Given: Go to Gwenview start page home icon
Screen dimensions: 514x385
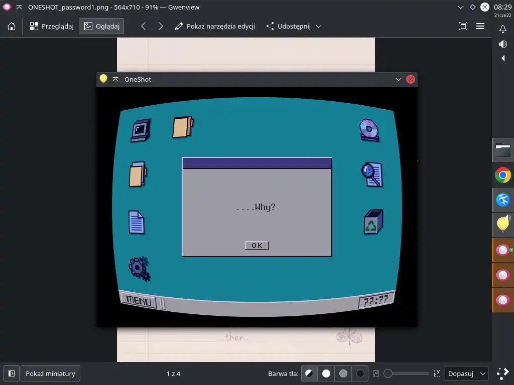Looking at the screenshot, I should [12, 26].
